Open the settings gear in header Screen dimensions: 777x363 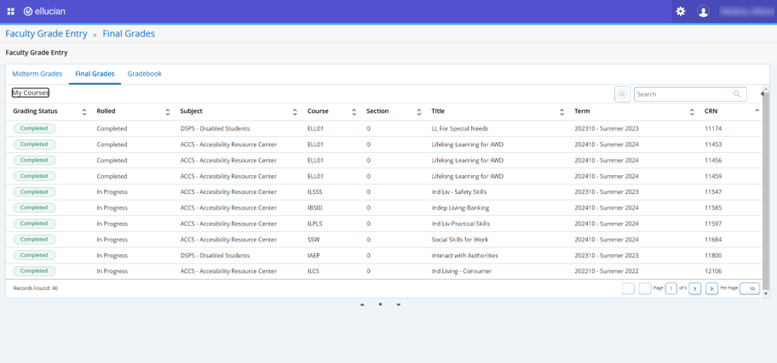coord(680,11)
